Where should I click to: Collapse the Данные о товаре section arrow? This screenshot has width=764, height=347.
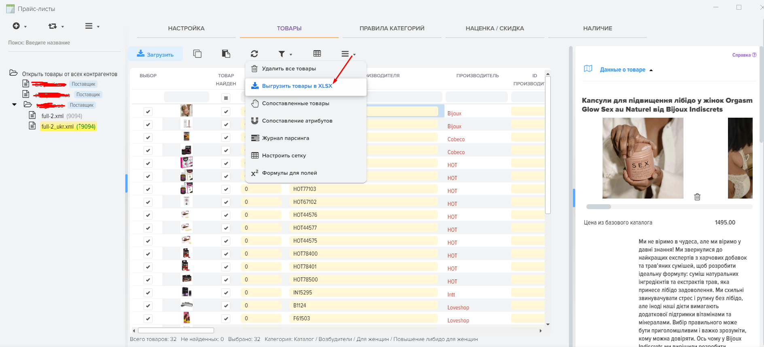[651, 70]
